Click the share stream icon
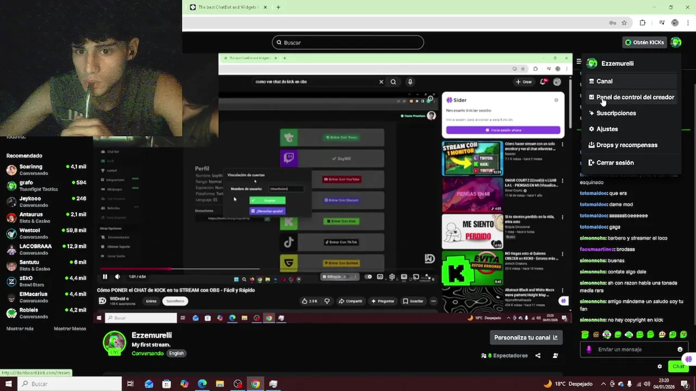 point(538,356)
